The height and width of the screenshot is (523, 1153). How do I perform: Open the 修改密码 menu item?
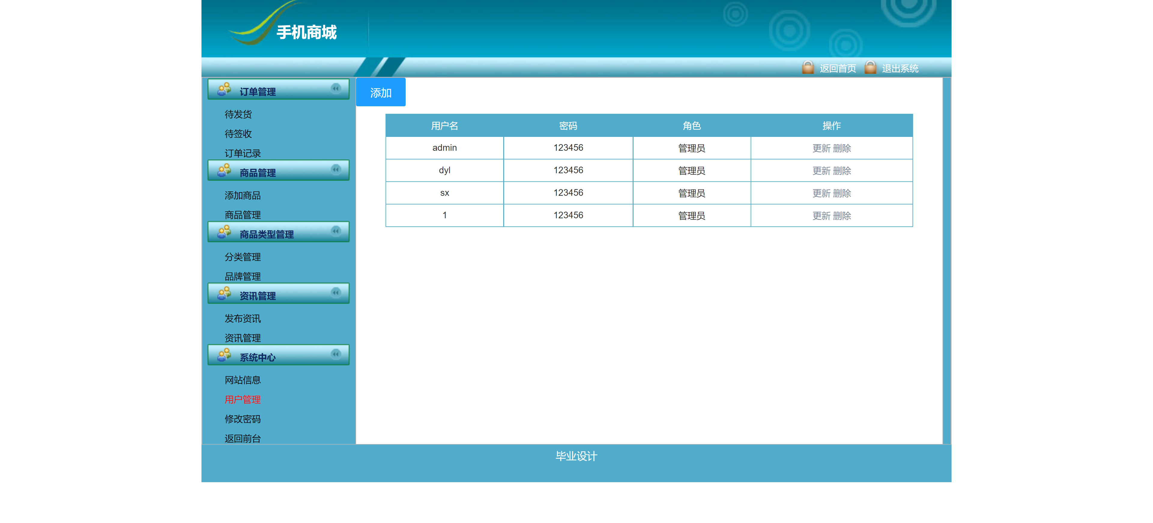click(x=243, y=419)
